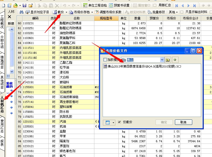Image resolution: width=212 pixels, height=157 pixels.
Task: Switch to 费用汇总 side tab
Action: coord(2,126)
